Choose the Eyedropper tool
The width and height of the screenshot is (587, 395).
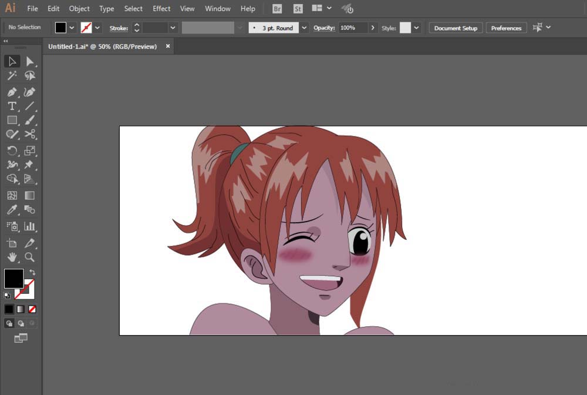pyautogui.click(x=12, y=209)
